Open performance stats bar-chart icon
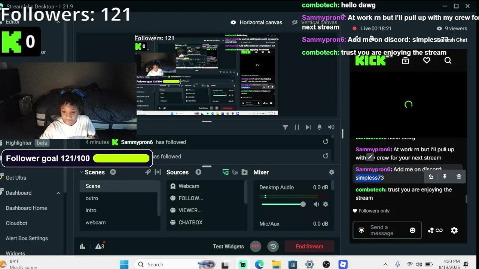Image resolution: width=479 pixels, height=269 pixels. point(82,246)
